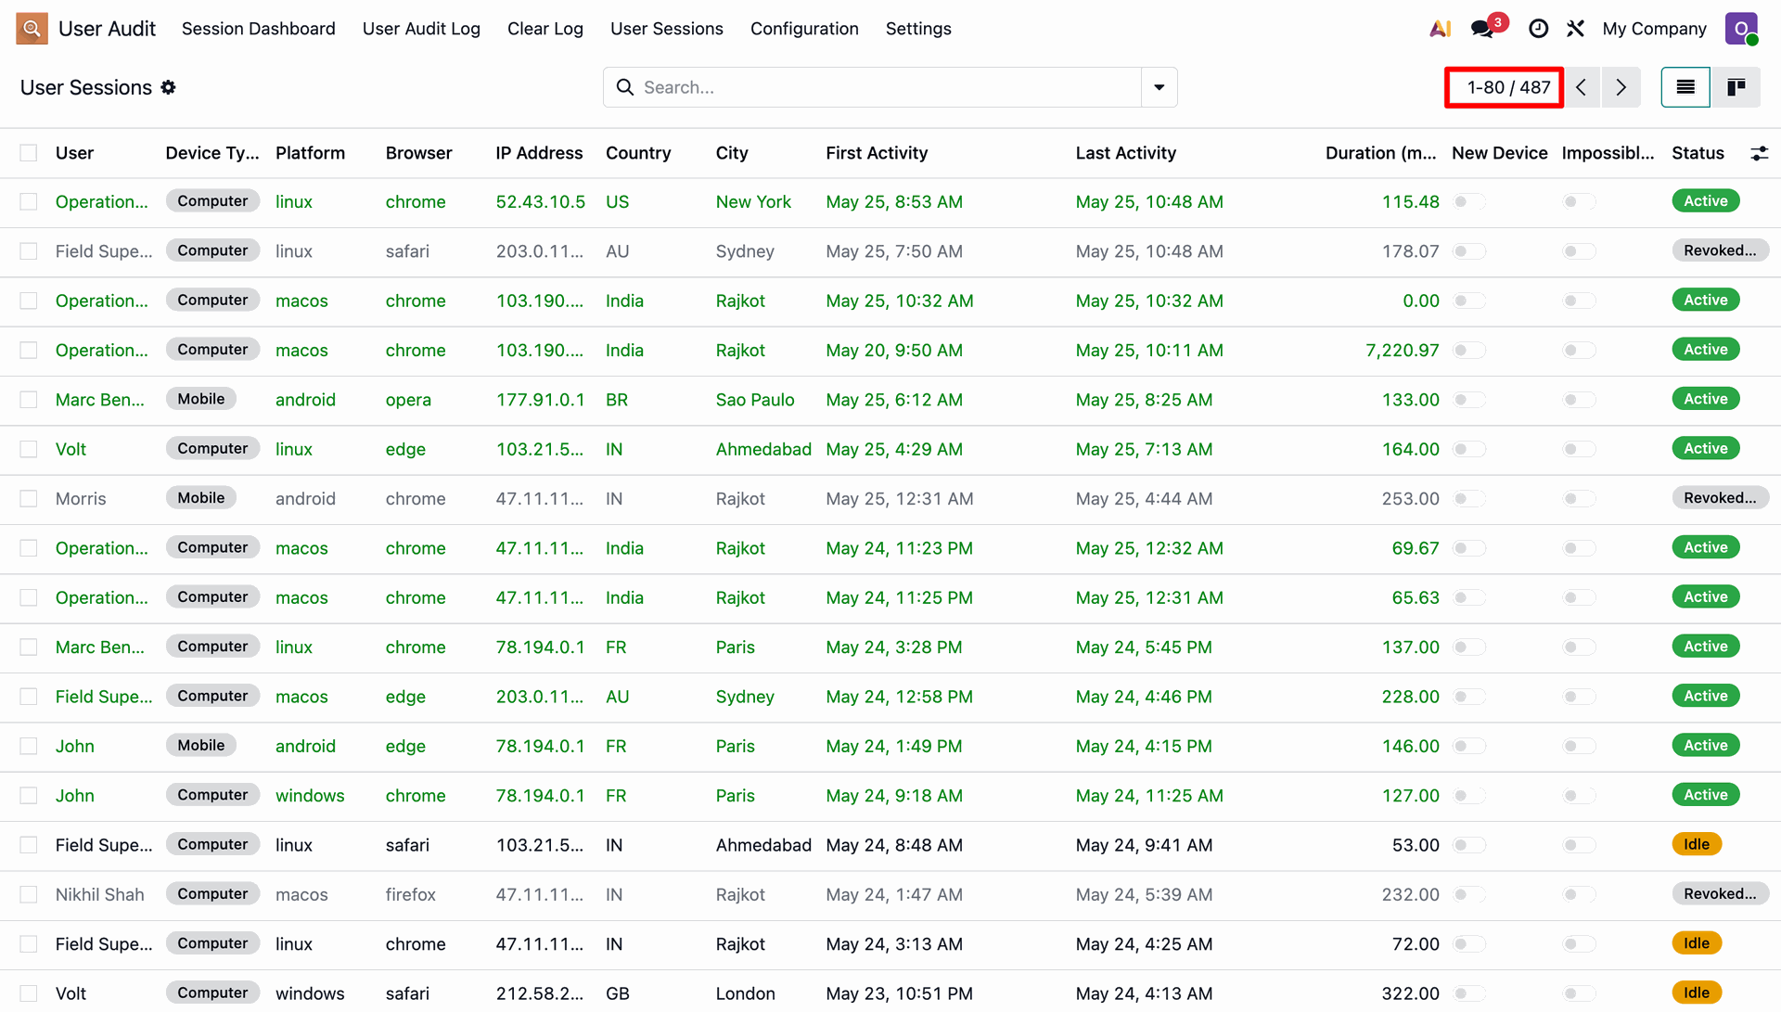Viewport: 1781px width, 1012px height.
Task: Open the Clear Log menu
Action: pos(545,29)
